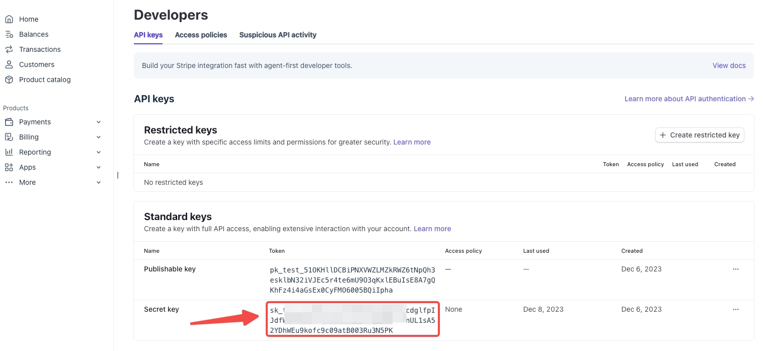The height and width of the screenshot is (351, 763).
Task: Open Balances in the sidebar
Action: coord(34,34)
